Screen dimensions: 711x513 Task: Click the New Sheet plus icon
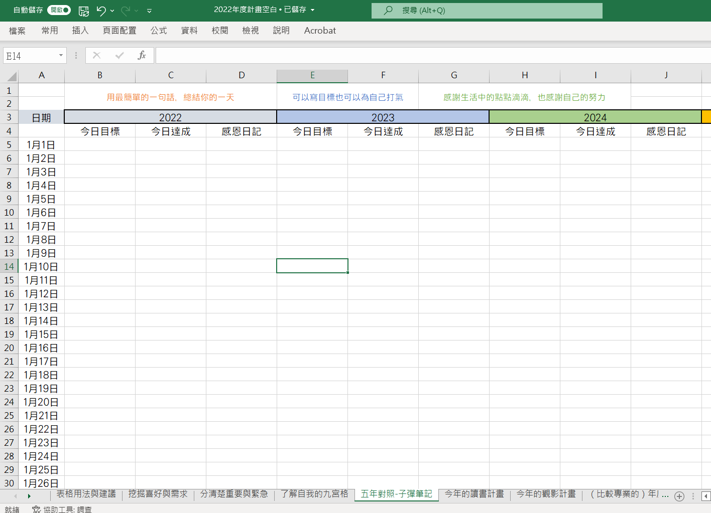click(x=679, y=496)
